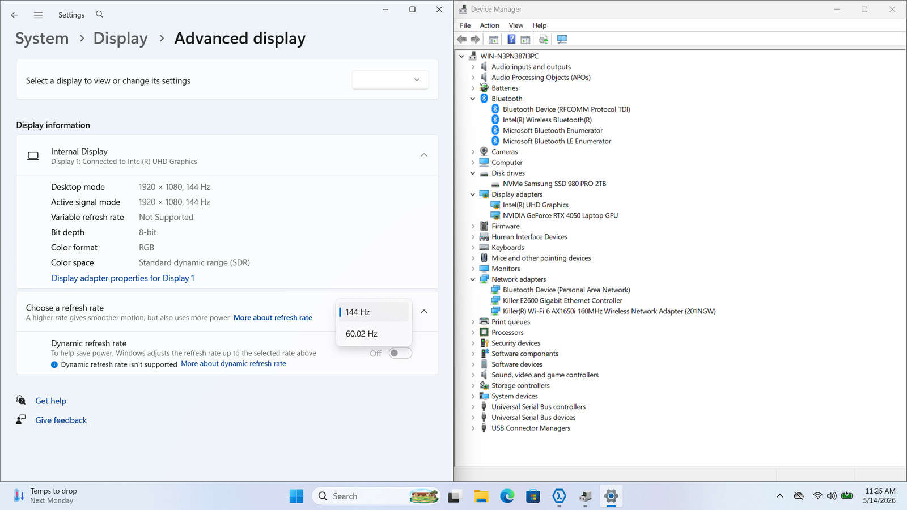Click the volume speaker tray icon
The width and height of the screenshot is (907, 510).
832,496
